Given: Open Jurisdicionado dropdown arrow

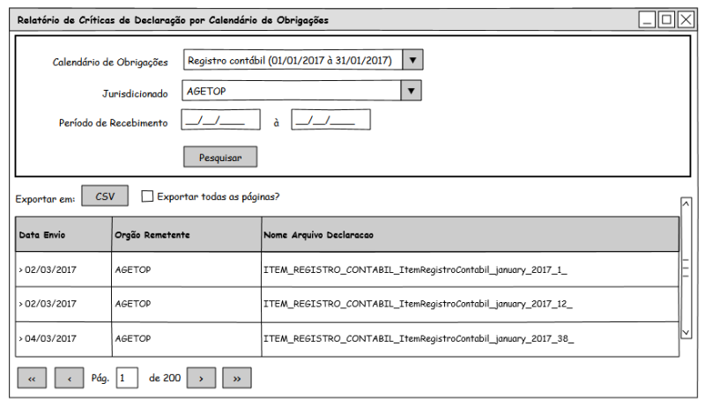Looking at the screenshot, I should pyautogui.click(x=409, y=90).
